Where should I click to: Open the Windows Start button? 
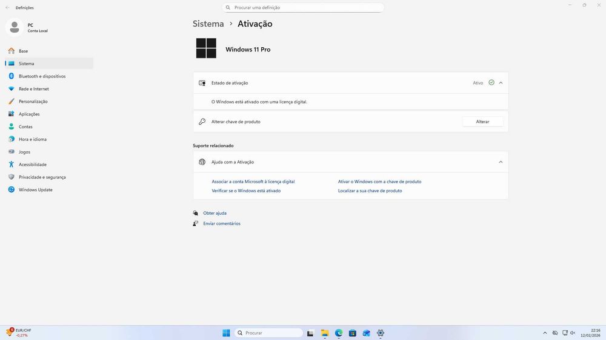[x=226, y=333]
